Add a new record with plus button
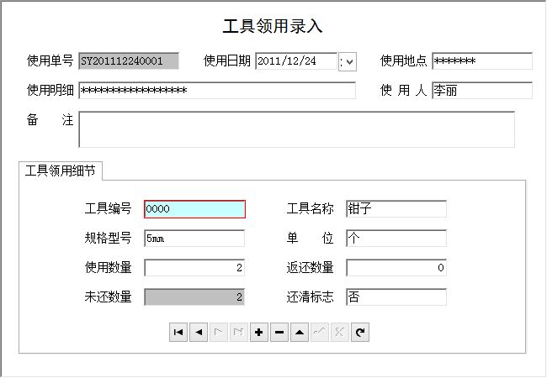547x378 pixels. coord(259,333)
